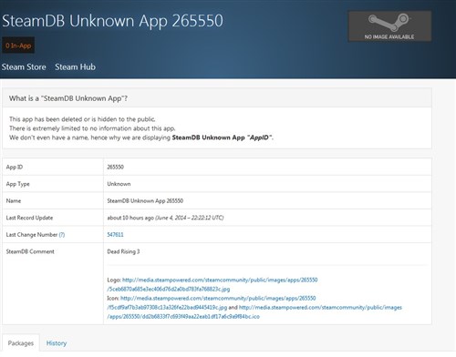Screen dimensions: 456x357
Task: Click the App Type row label
Action: [x=17, y=184]
